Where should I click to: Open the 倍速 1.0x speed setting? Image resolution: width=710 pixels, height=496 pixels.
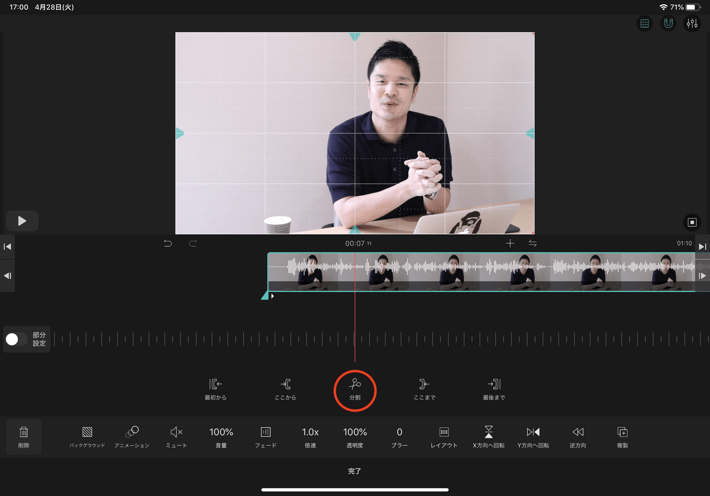(x=311, y=437)
